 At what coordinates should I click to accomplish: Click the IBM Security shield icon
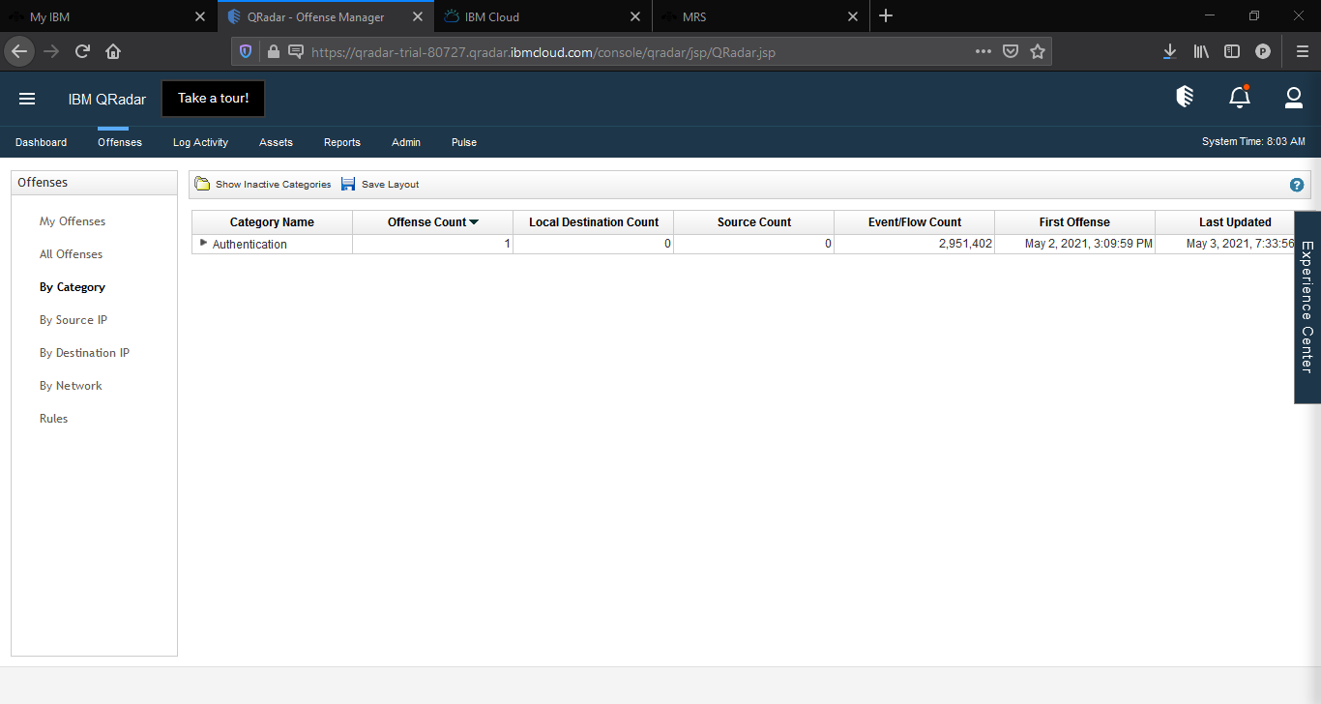(1185, 97)
